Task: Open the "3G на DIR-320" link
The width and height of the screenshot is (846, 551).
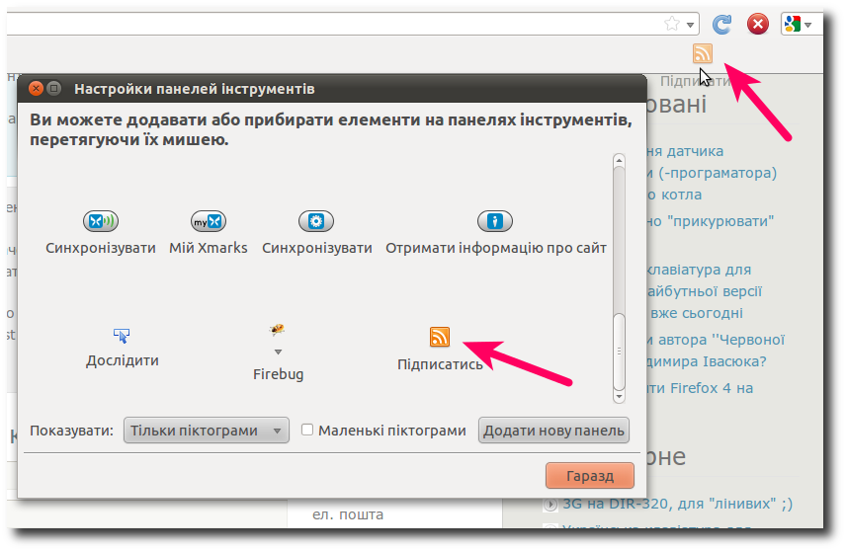Action: coord(677,504)
